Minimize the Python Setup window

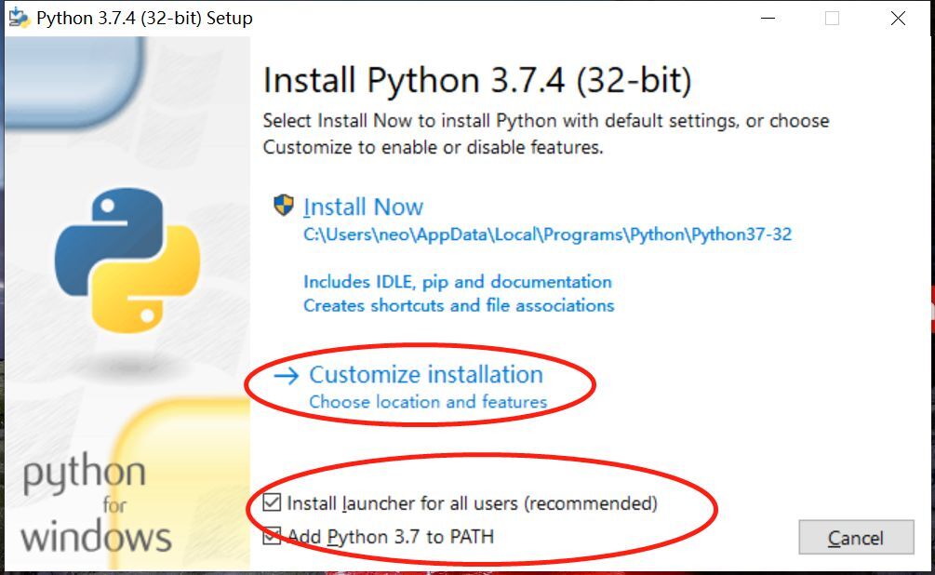point(767,18)
